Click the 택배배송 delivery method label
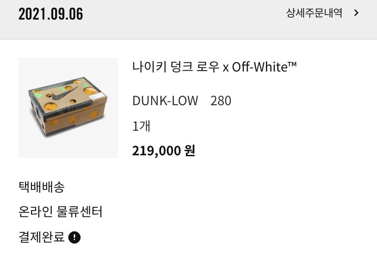The height and width of the screenshot is (261, 377). pyautogui.click(x=41, y=187)
